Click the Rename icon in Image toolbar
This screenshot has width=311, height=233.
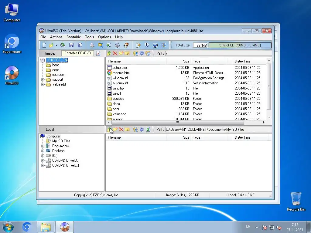(x=127, y=53)
